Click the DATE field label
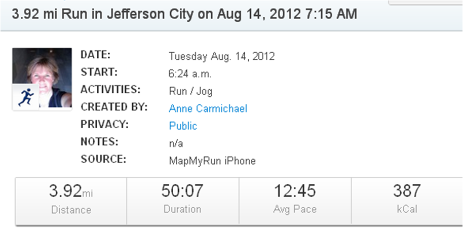The image size is (463, 229). point(95,55)
